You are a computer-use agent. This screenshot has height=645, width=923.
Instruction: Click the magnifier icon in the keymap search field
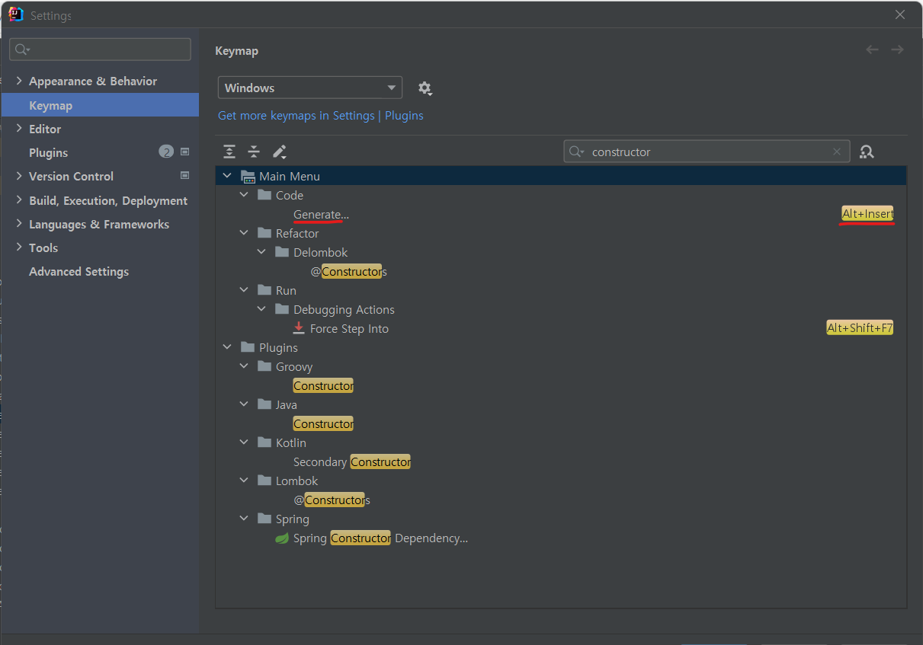click(577, 152)
